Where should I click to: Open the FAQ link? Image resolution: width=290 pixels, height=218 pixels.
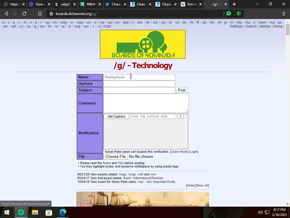pos(121,163)
